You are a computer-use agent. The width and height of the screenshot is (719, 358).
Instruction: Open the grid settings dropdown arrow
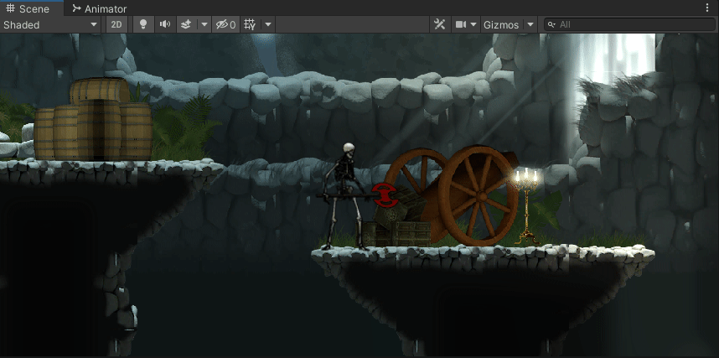click(268, 25)
